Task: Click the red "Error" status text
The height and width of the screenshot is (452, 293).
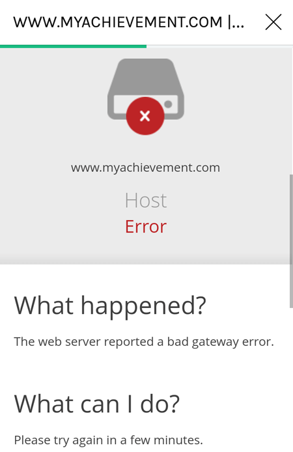Action: 146,227
